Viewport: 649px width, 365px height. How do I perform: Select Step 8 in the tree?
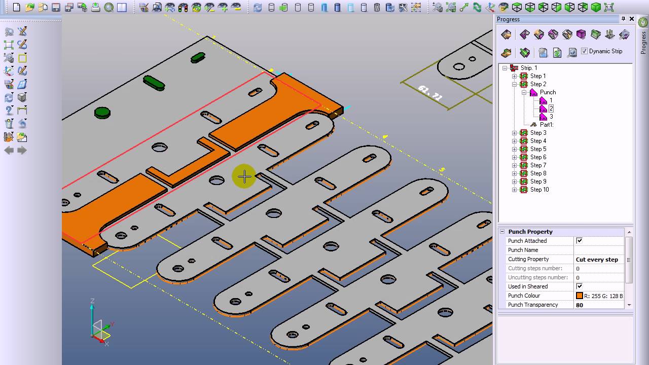pyautogui.click(x=538, y=173)
